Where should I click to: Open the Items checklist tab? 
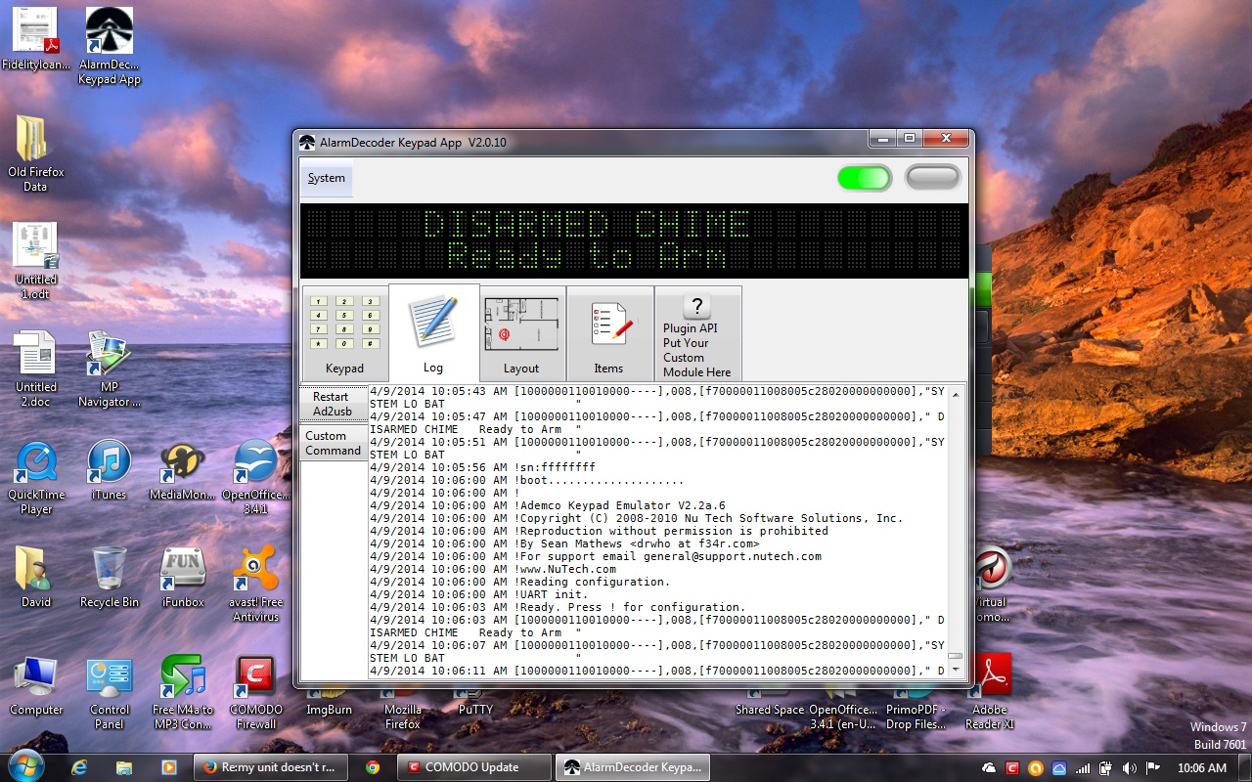point(609,333)
